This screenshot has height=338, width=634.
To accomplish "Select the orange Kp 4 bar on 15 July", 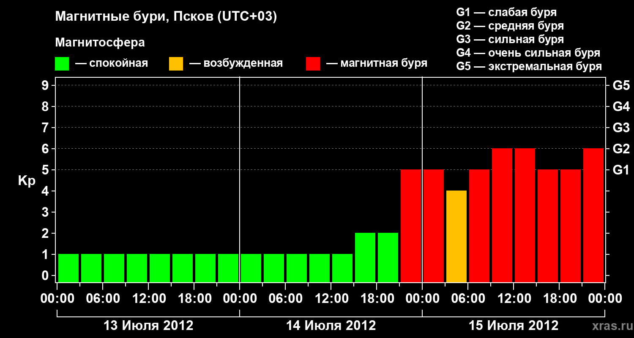I will point(456,236).
